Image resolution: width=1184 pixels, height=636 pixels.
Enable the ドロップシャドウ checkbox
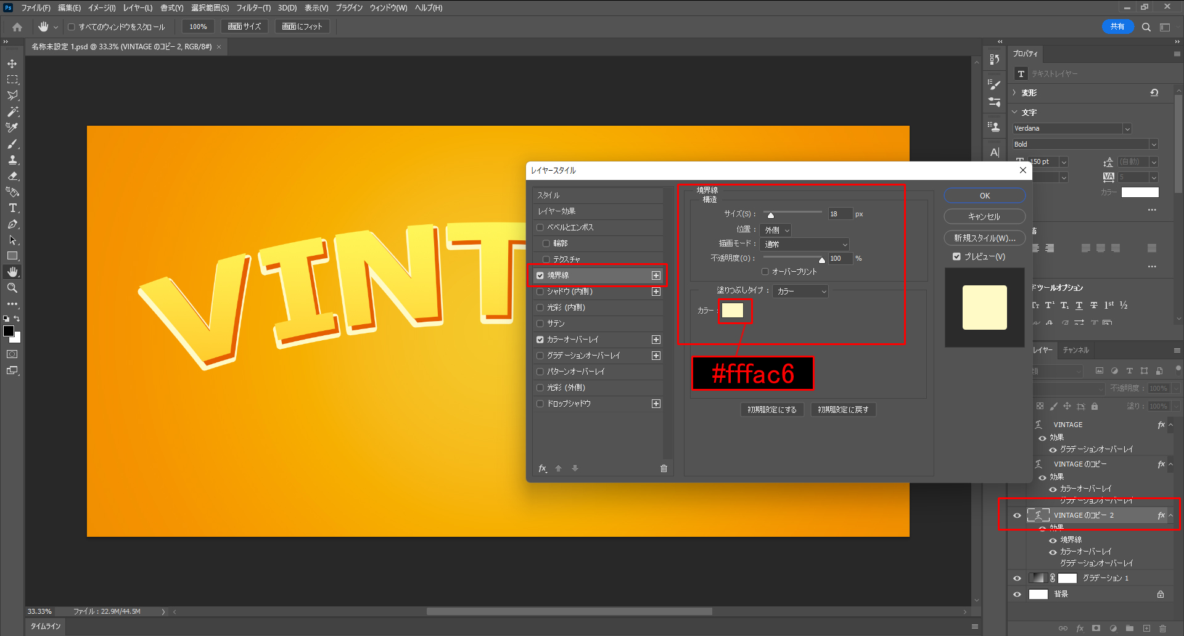pos(540,404)
